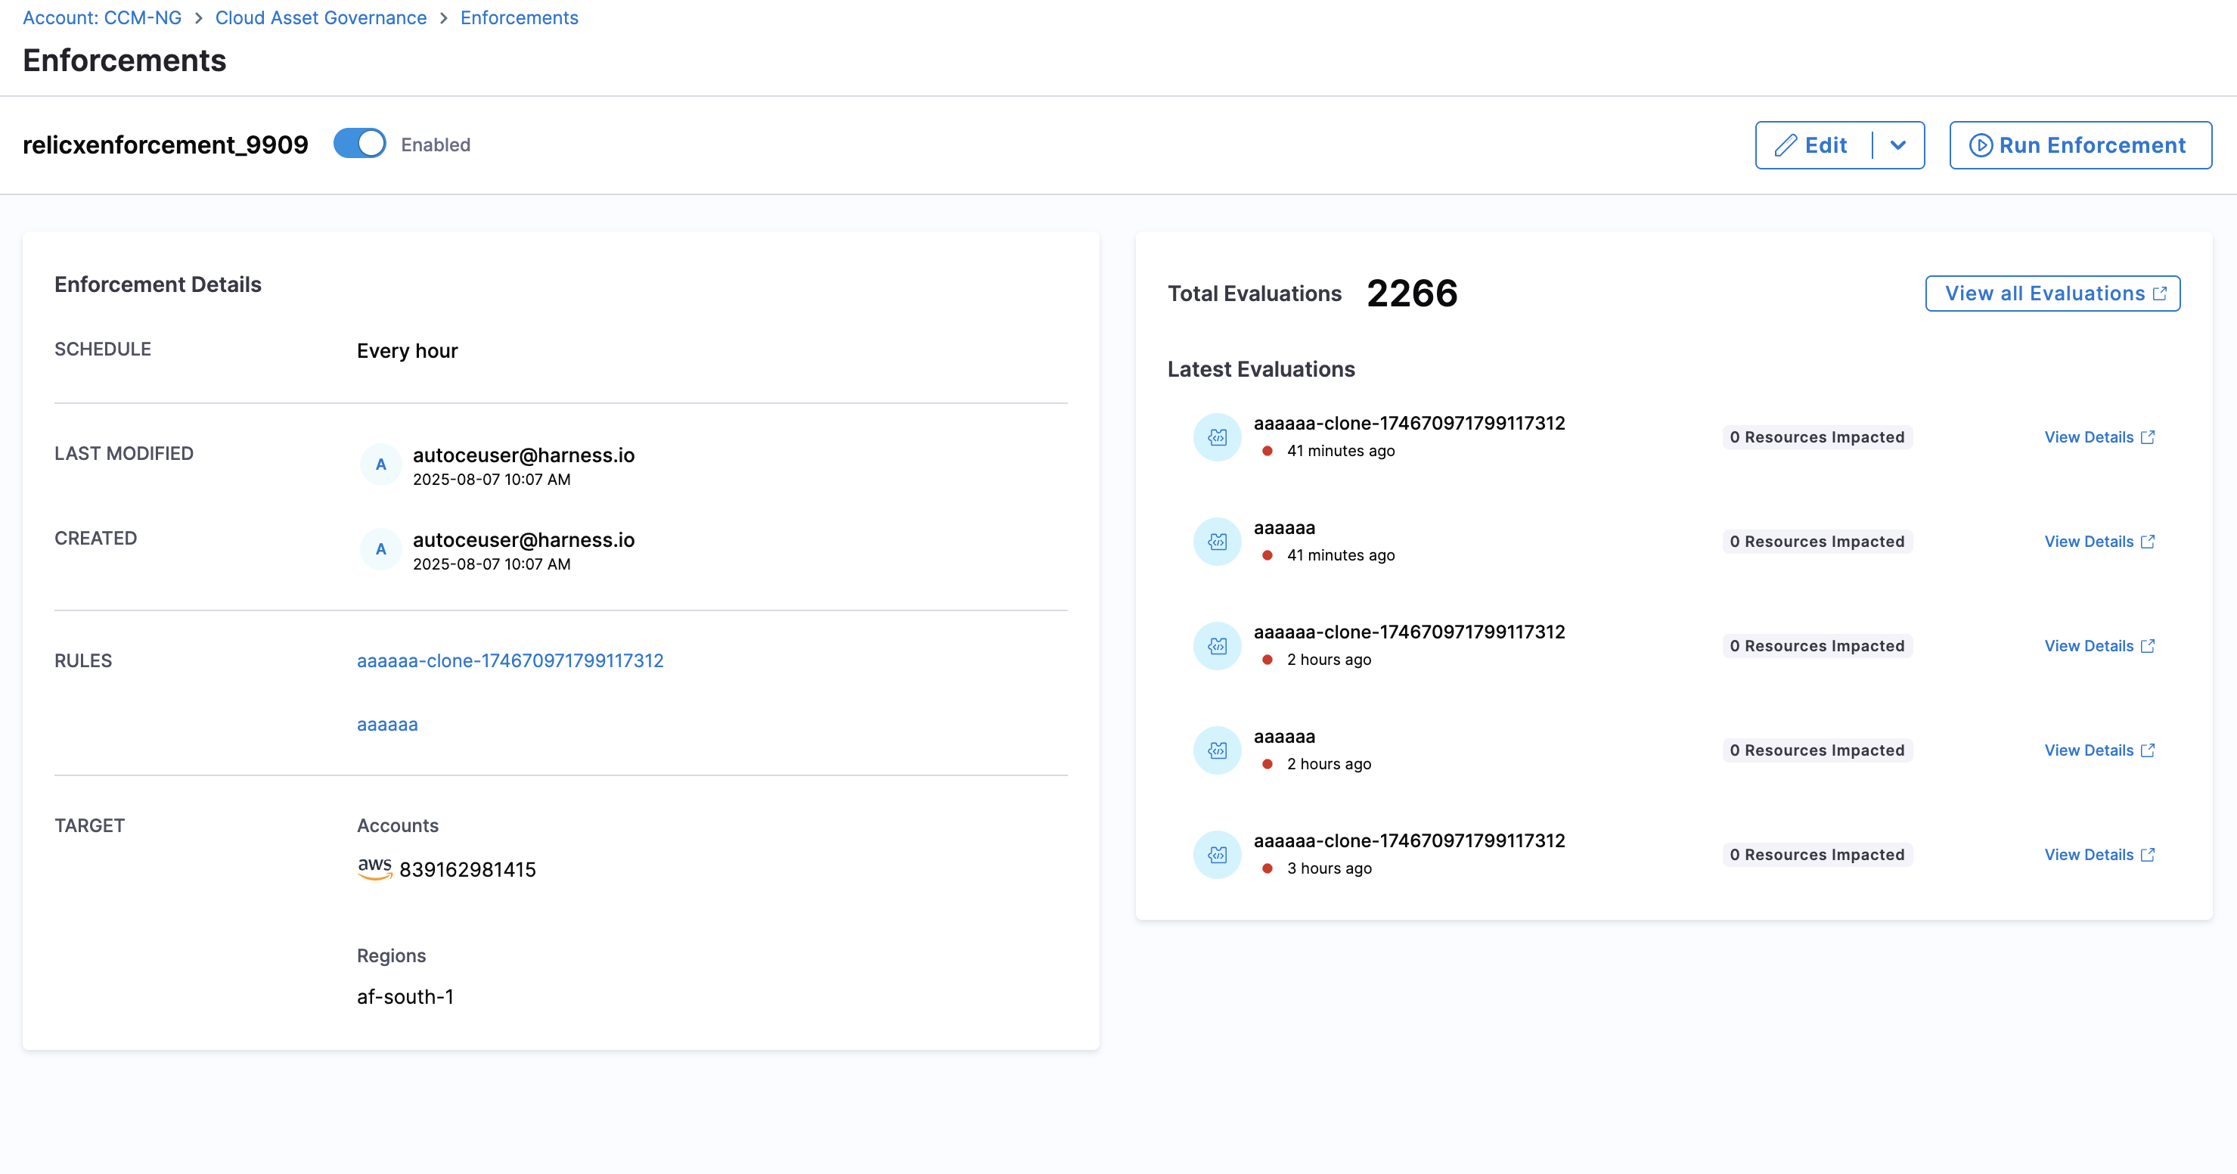This screenshot has width=2237, height=1174.
Task: Click the Created user avatar
Action: click(x=380, y=548)
